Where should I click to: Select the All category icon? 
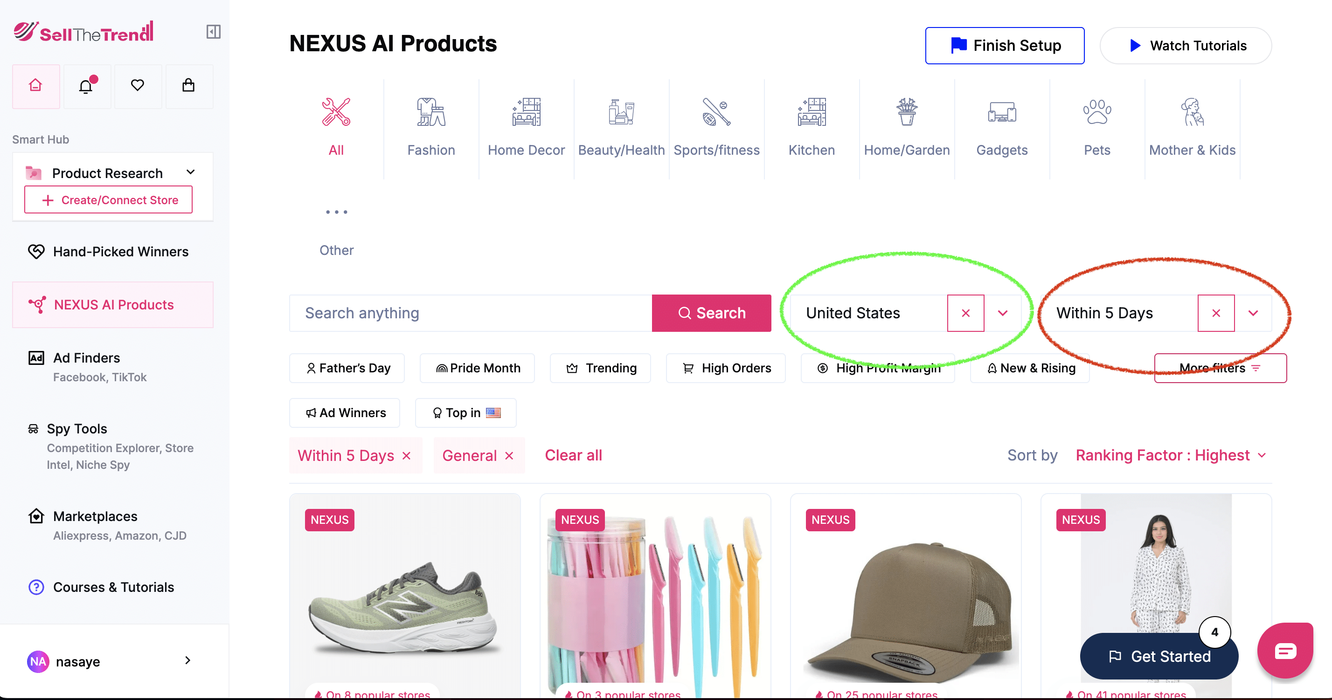pos(336,111)
